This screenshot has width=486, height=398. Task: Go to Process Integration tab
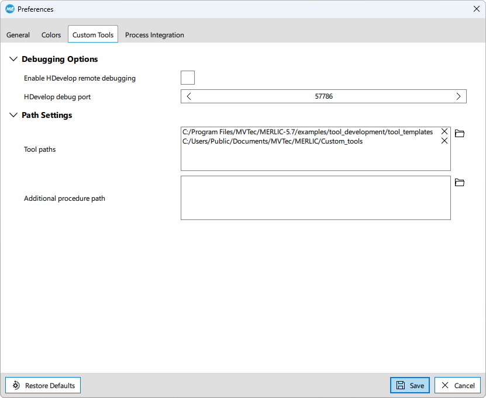(x=154, y=35)
